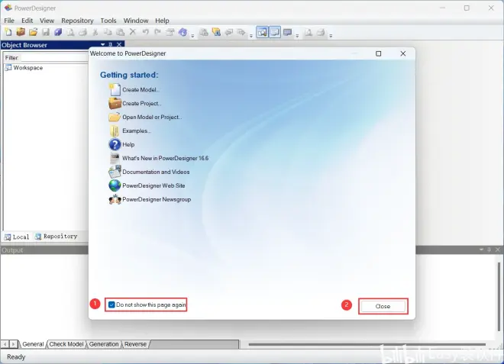The width and height of the screenshot is (504, 364).
Task: Toggle the Object Browser view toolbar button
Action: (x=262, y=32)
